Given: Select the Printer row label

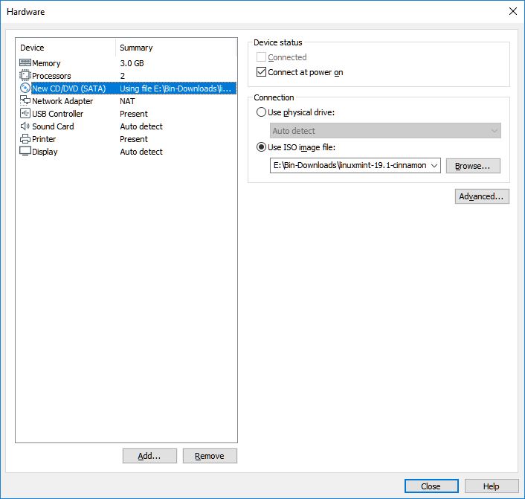Looking at the screenshot, I should pos(44,139).
